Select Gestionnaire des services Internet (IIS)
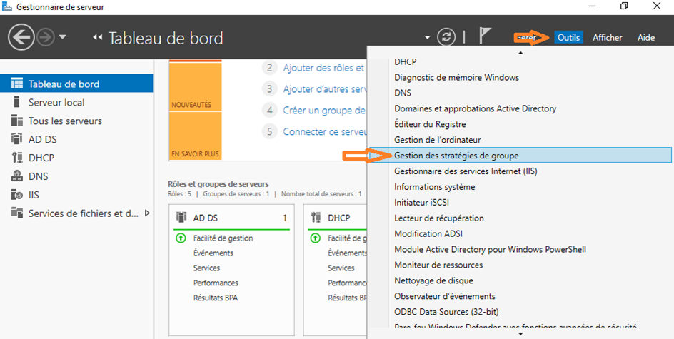 [x=519, y=171]
